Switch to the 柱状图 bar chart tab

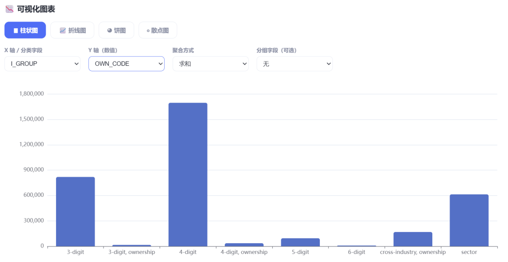(x=25, y=31)
